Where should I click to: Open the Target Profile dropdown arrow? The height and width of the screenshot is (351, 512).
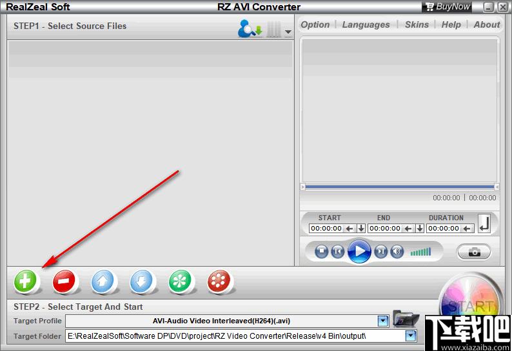tap(383, 321)
